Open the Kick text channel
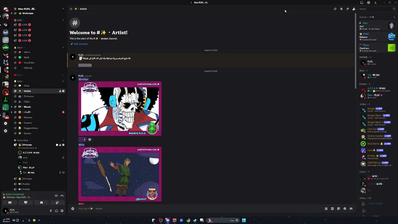Screen dimensions: 398x224 (39, 57)
